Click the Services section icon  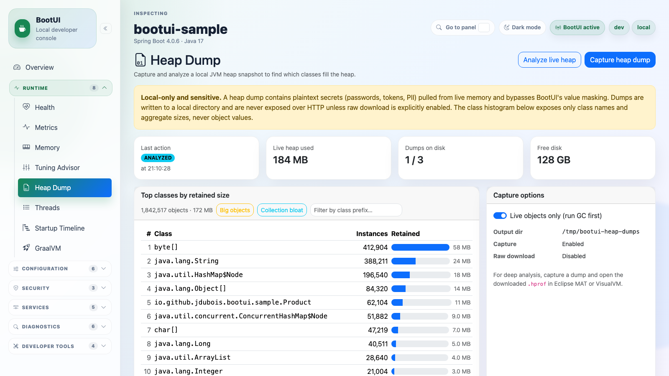[x=16, y=307]
